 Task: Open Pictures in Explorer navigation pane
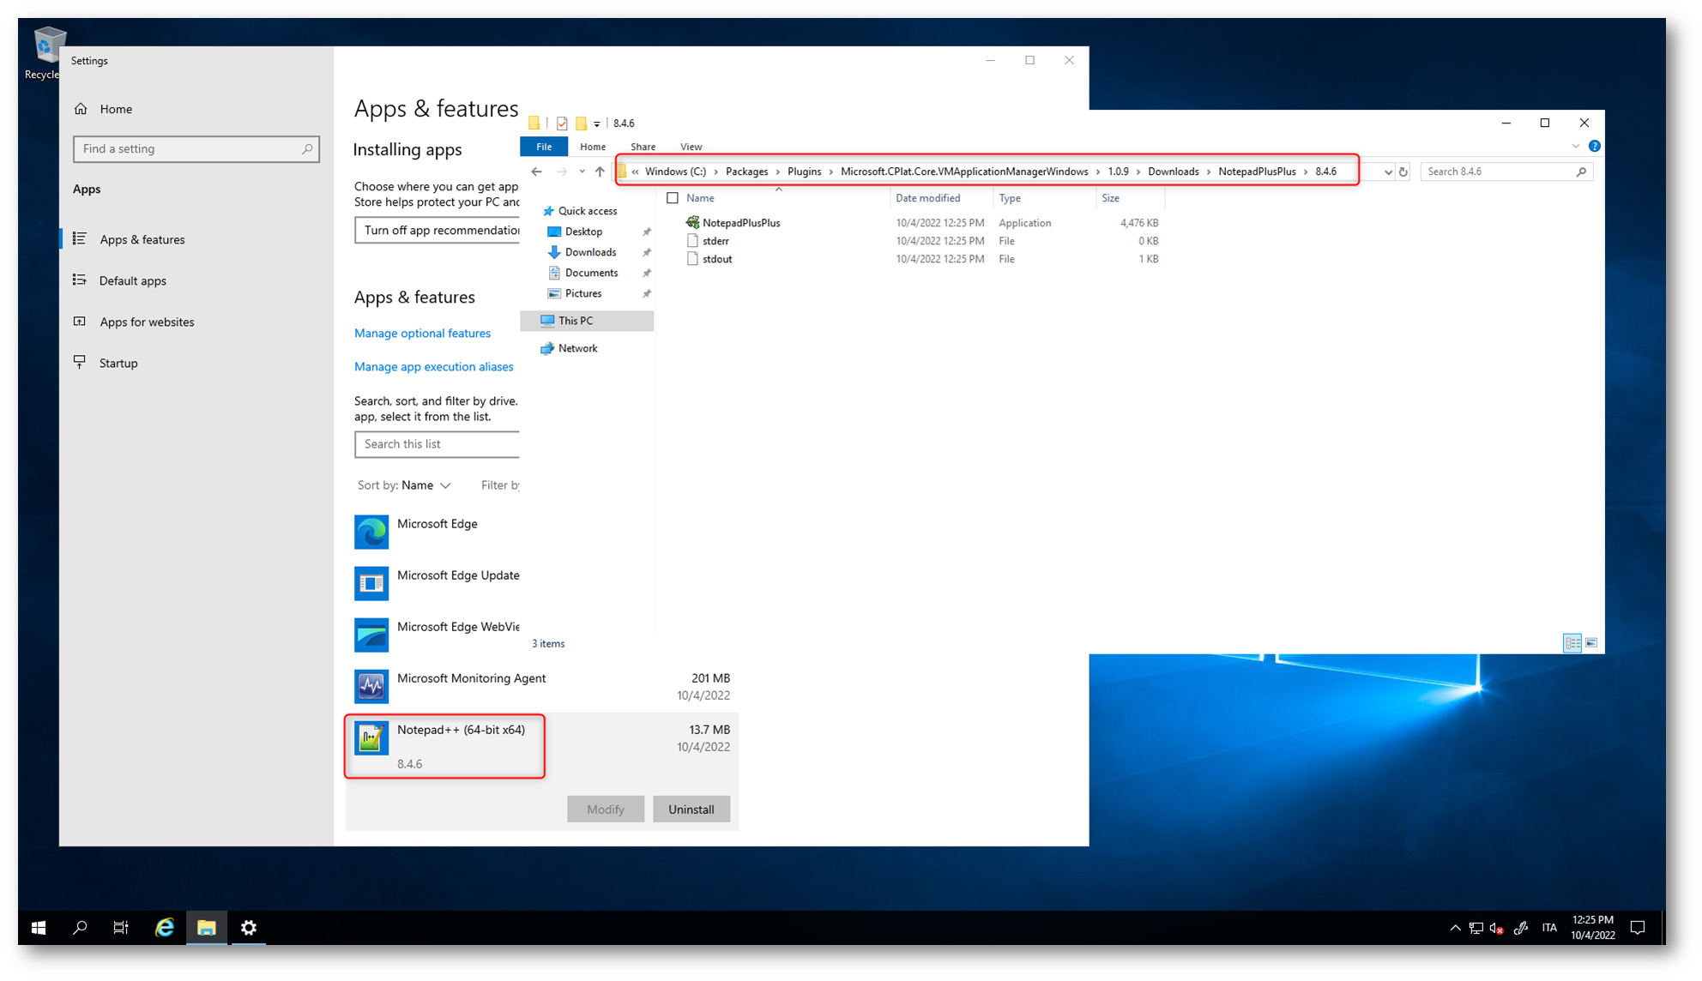(583, 293)
